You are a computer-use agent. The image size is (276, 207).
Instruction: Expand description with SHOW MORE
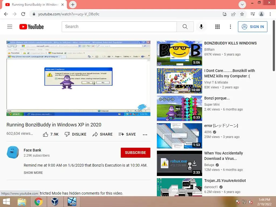click(33, 173)
